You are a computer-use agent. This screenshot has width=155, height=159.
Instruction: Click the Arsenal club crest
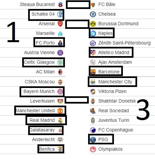[x=60, y=24]
